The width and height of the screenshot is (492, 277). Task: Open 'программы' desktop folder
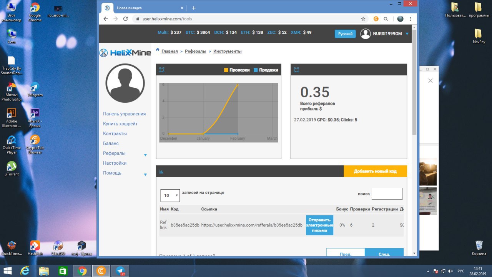(479, 10)
